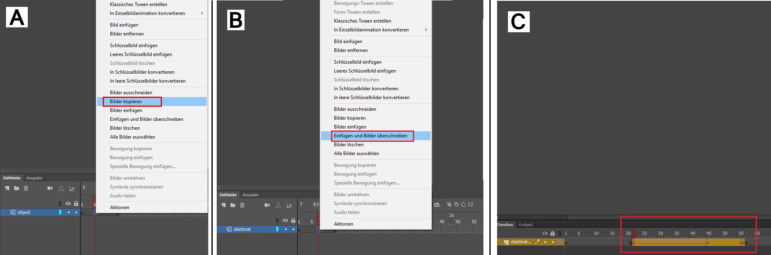Toggle lock header for all layers, panel B
Image resolution: width=771 pixels, height=255 pixels.
click(x=293, y=220)
